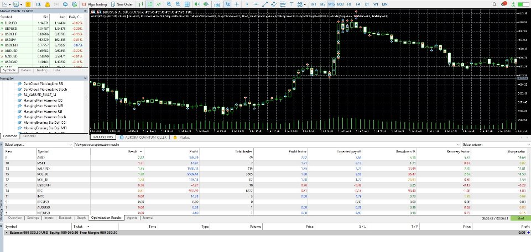Image resolution: width=531 pixels, height=252 pixels.
Task: Select the trendline drawing tool
Action: (x=265, y=4)
